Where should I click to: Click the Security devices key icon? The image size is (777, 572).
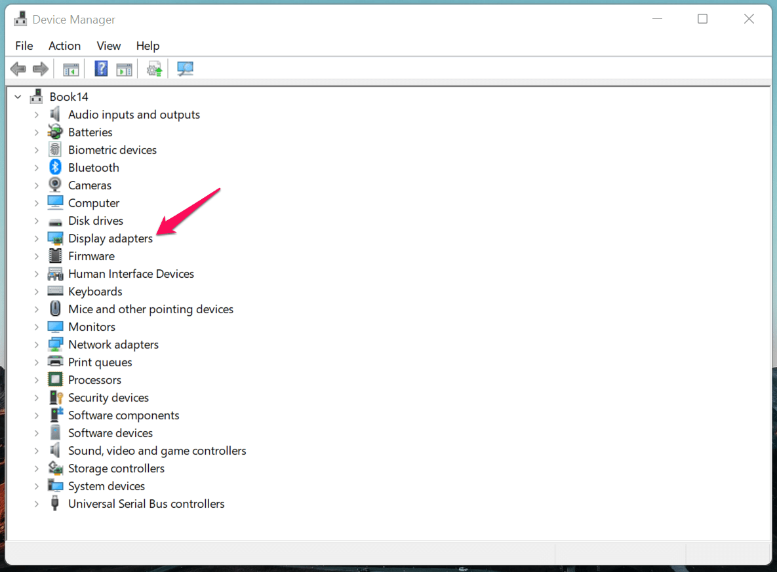click(56, 398)
